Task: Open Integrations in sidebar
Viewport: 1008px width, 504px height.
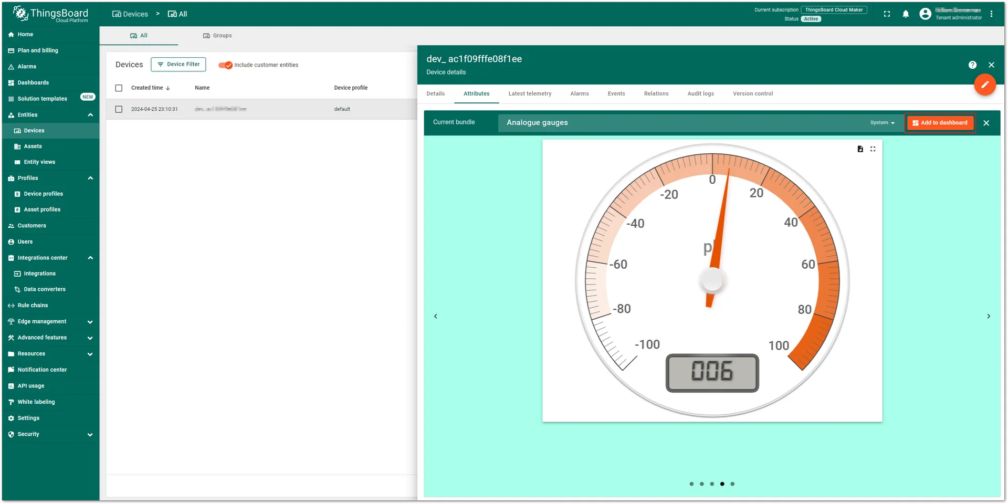Action: point(50,274)
